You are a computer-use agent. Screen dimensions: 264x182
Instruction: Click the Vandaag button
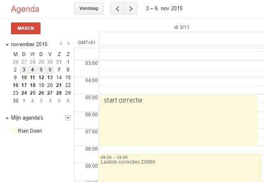[88, 9]
